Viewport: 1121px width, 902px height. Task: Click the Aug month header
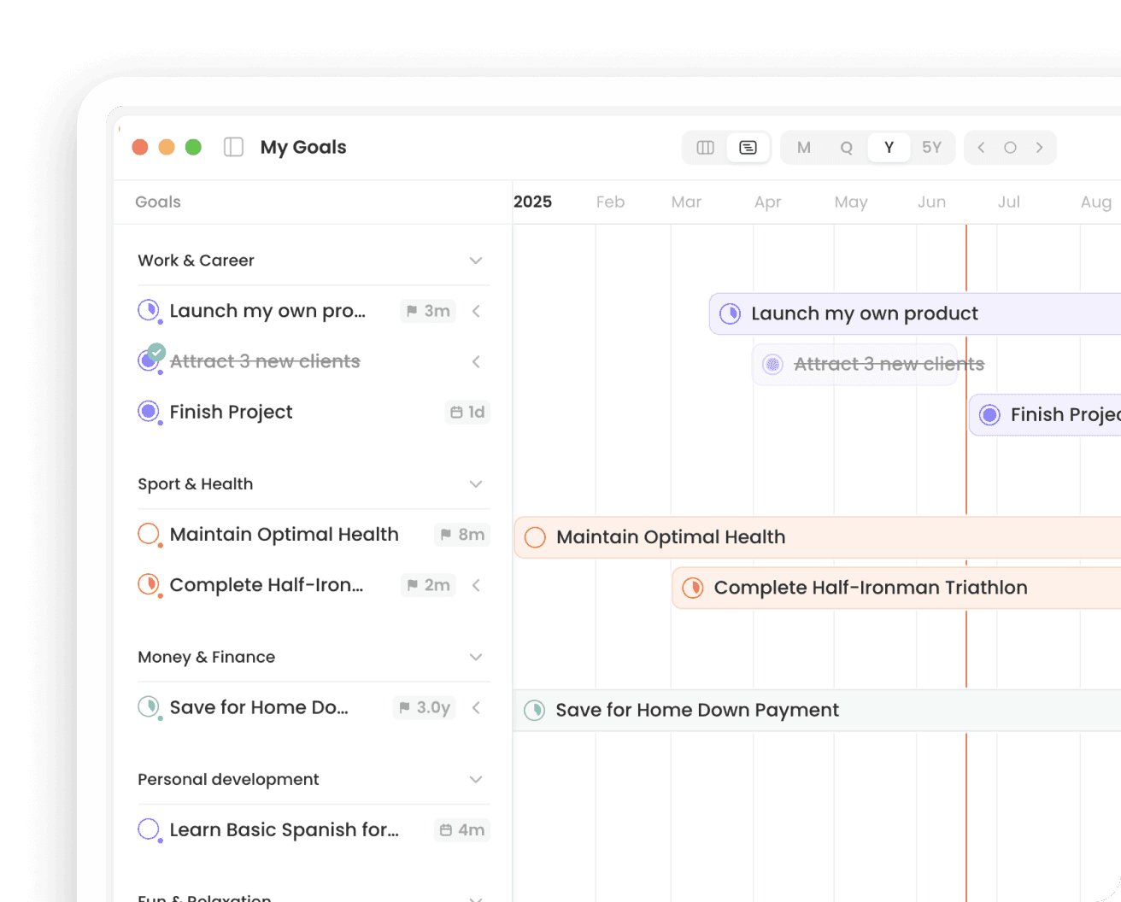pyautogui.click(x=1096, y=202)
